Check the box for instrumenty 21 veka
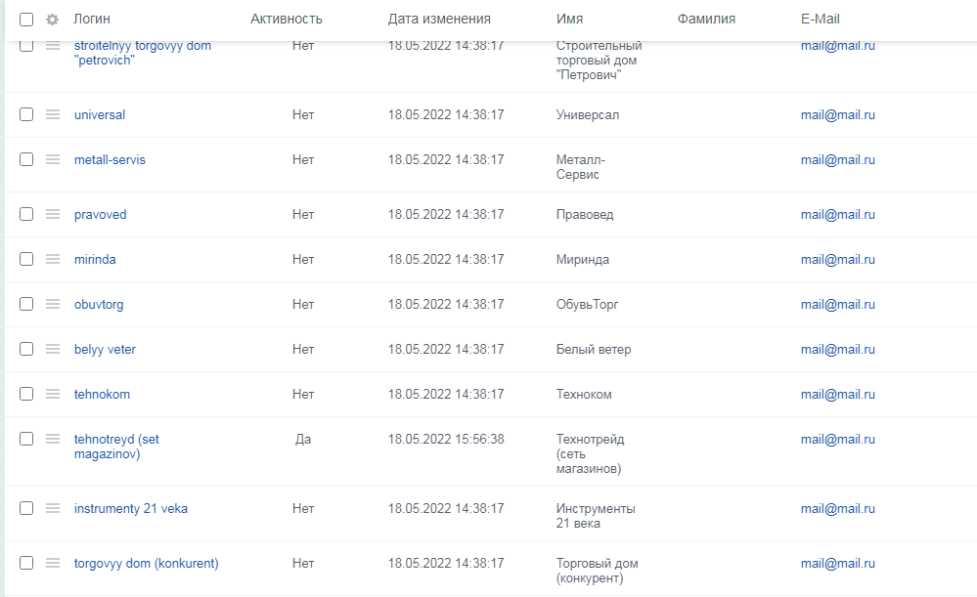 (x=26, y=508)
